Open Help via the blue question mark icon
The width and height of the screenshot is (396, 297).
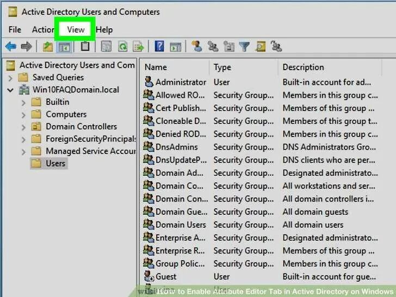coord(159,46)
